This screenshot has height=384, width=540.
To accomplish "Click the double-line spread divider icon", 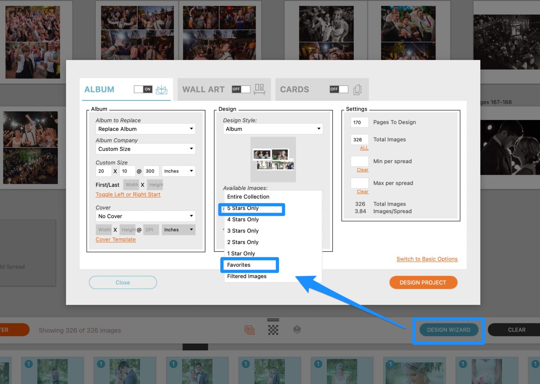I will pyautogui.click(x=274, y=320).
